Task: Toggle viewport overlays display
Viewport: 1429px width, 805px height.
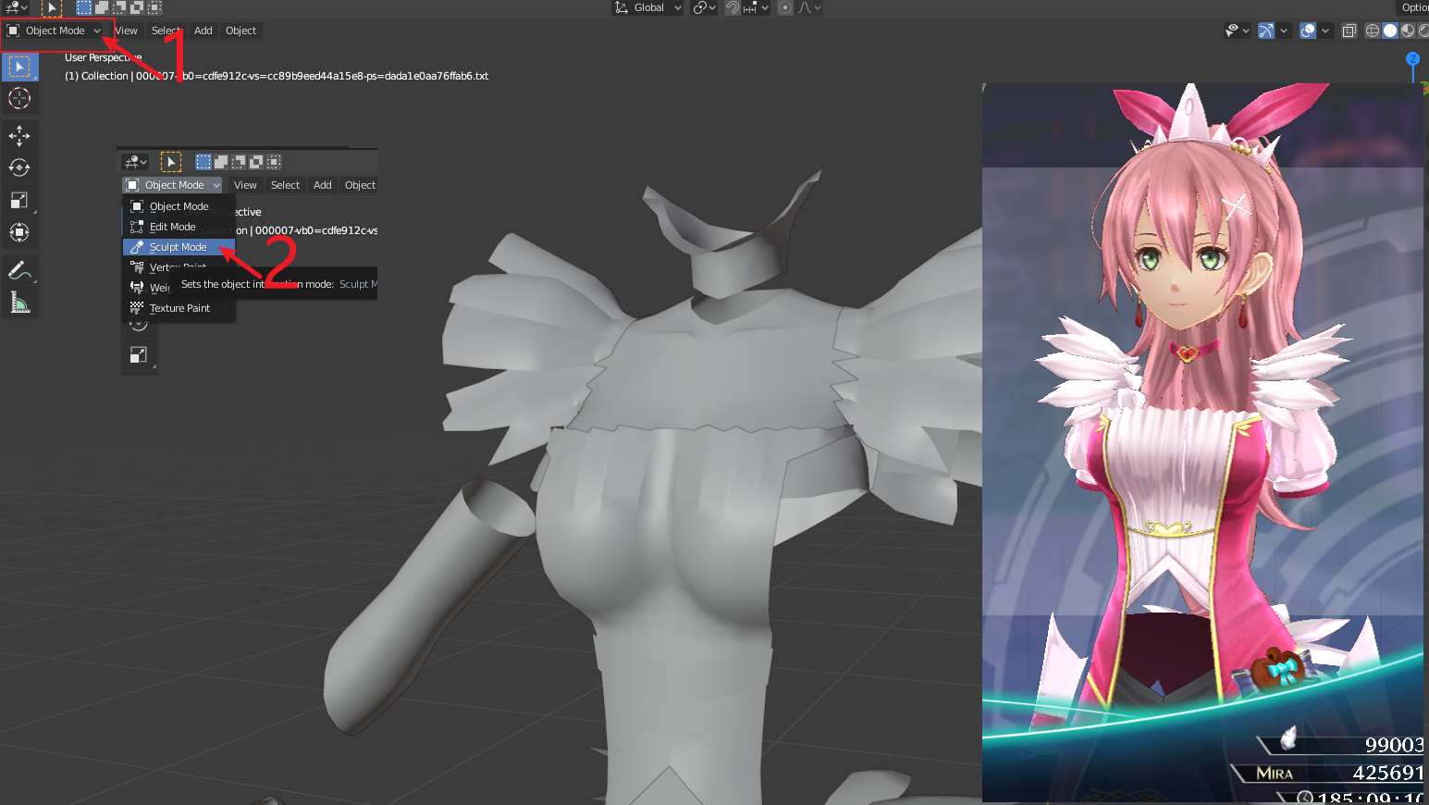Action: point(1308,31)
